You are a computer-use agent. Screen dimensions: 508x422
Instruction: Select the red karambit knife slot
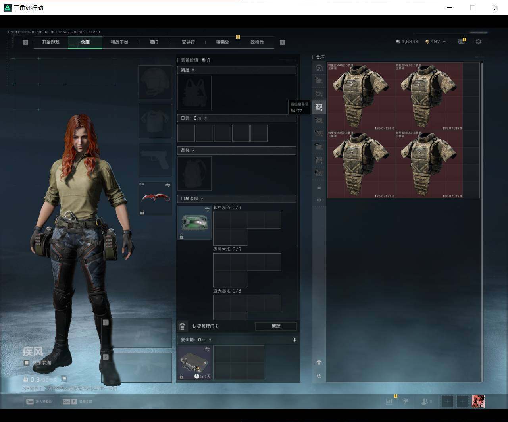click(155, 198)
